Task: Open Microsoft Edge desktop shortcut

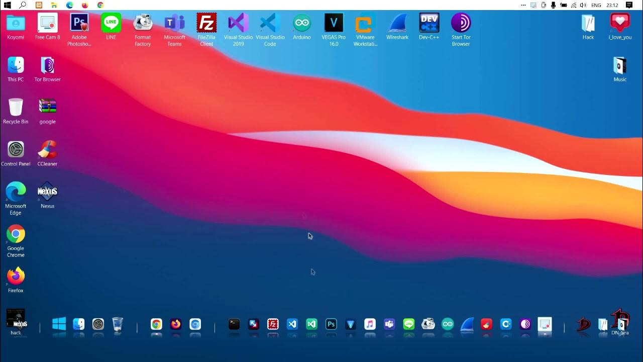Action: tap(16, 199)
